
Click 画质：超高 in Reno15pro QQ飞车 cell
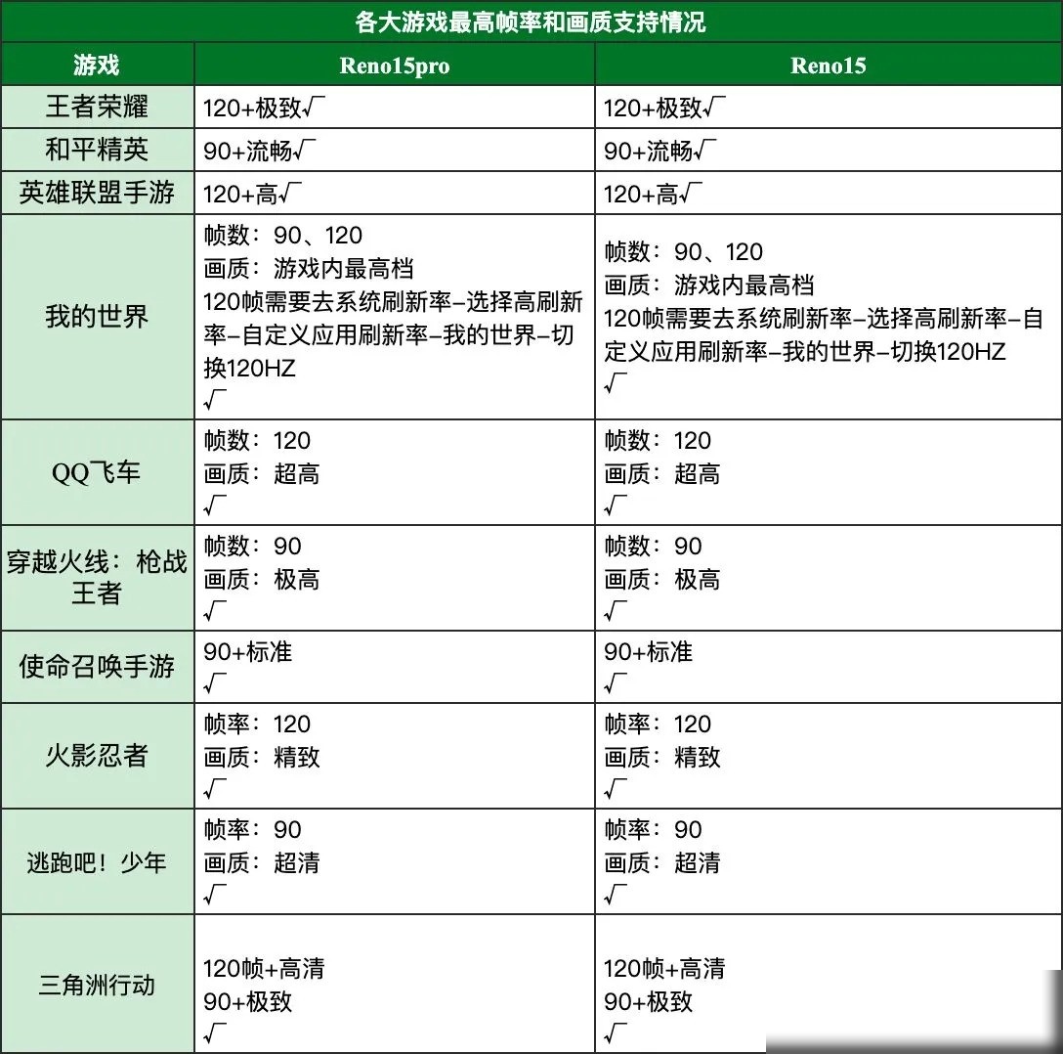(x=261, y=473)
